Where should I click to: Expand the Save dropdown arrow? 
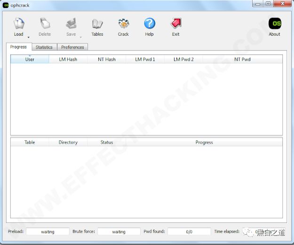pos(81,37)
